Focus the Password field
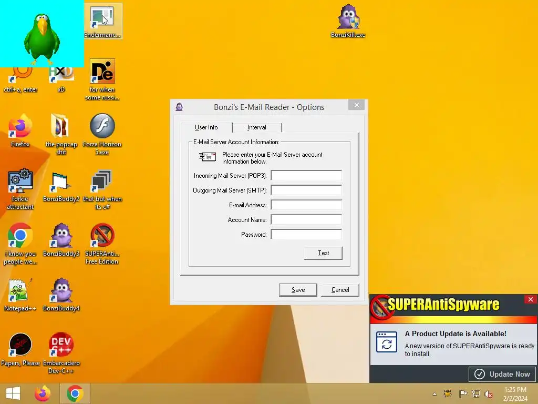 click(x=306, y=235)
